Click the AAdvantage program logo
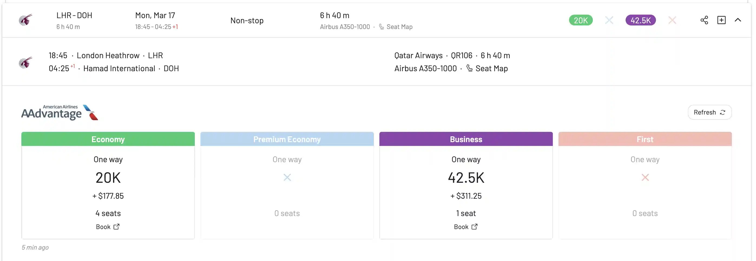 pos(60,113)
